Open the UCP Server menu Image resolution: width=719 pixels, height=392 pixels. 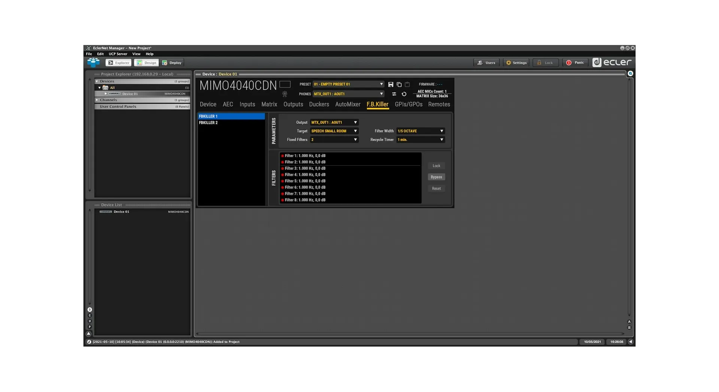tap(118, 54)
